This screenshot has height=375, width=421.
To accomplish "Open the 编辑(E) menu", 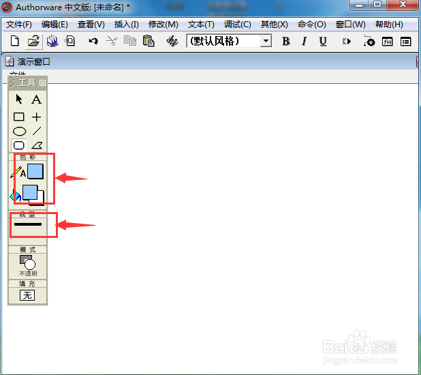I will 54,25.
